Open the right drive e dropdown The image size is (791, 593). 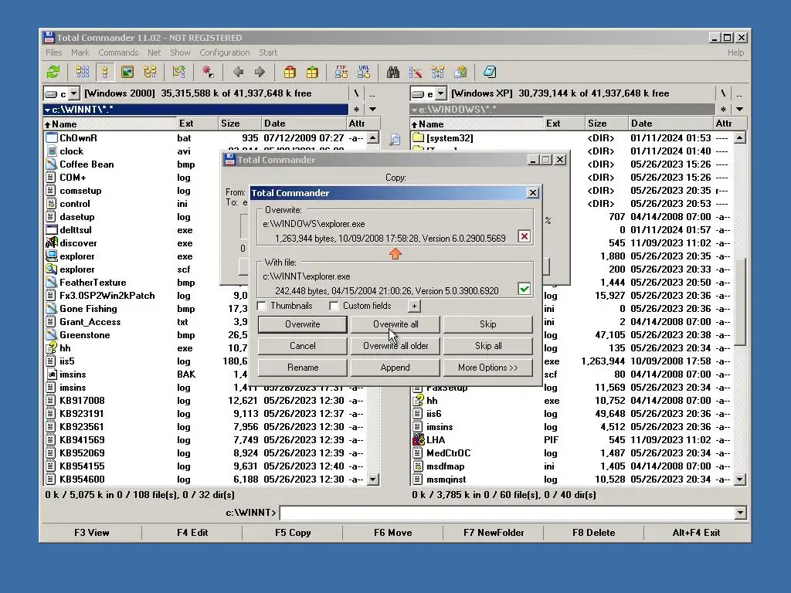[441, 93]
